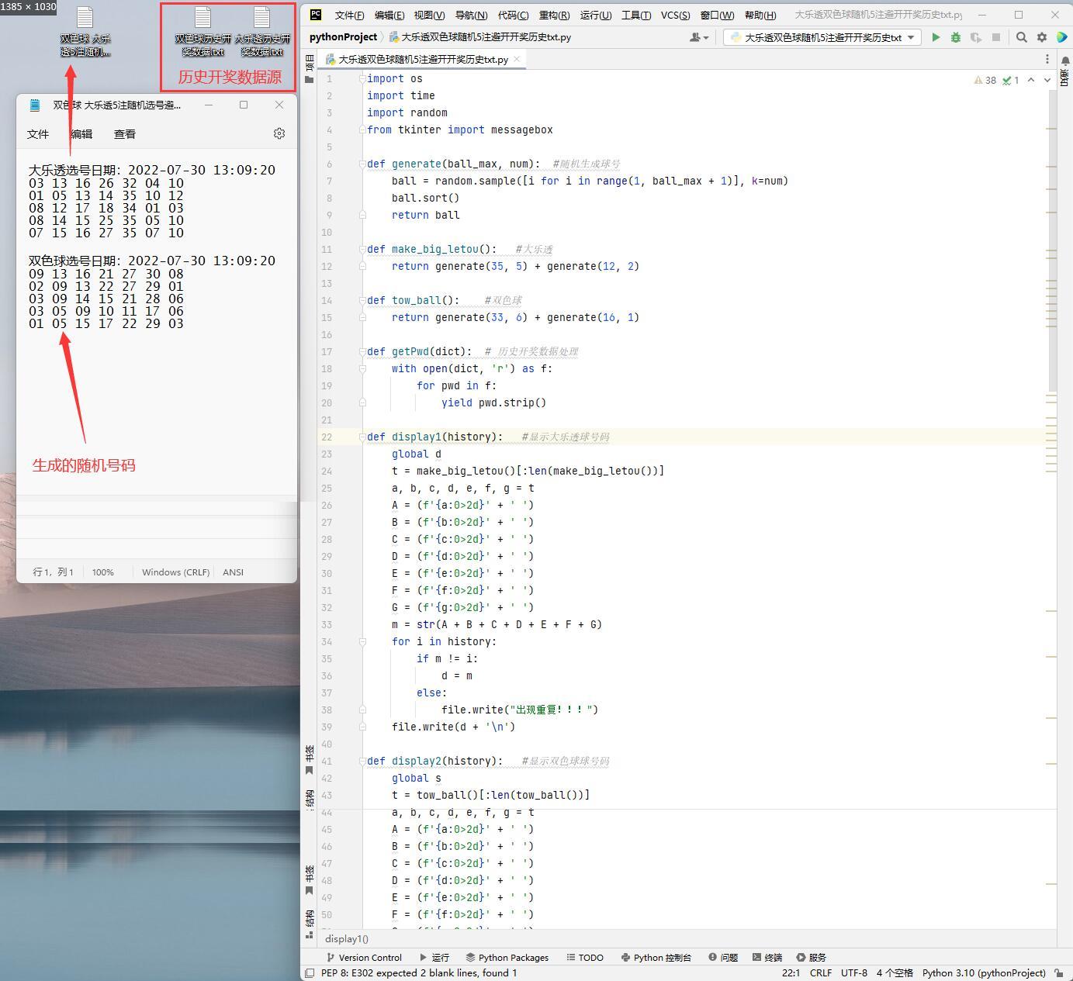
Task: Go to previous highlighted error arrow
Action: [x=1031, y=80]
